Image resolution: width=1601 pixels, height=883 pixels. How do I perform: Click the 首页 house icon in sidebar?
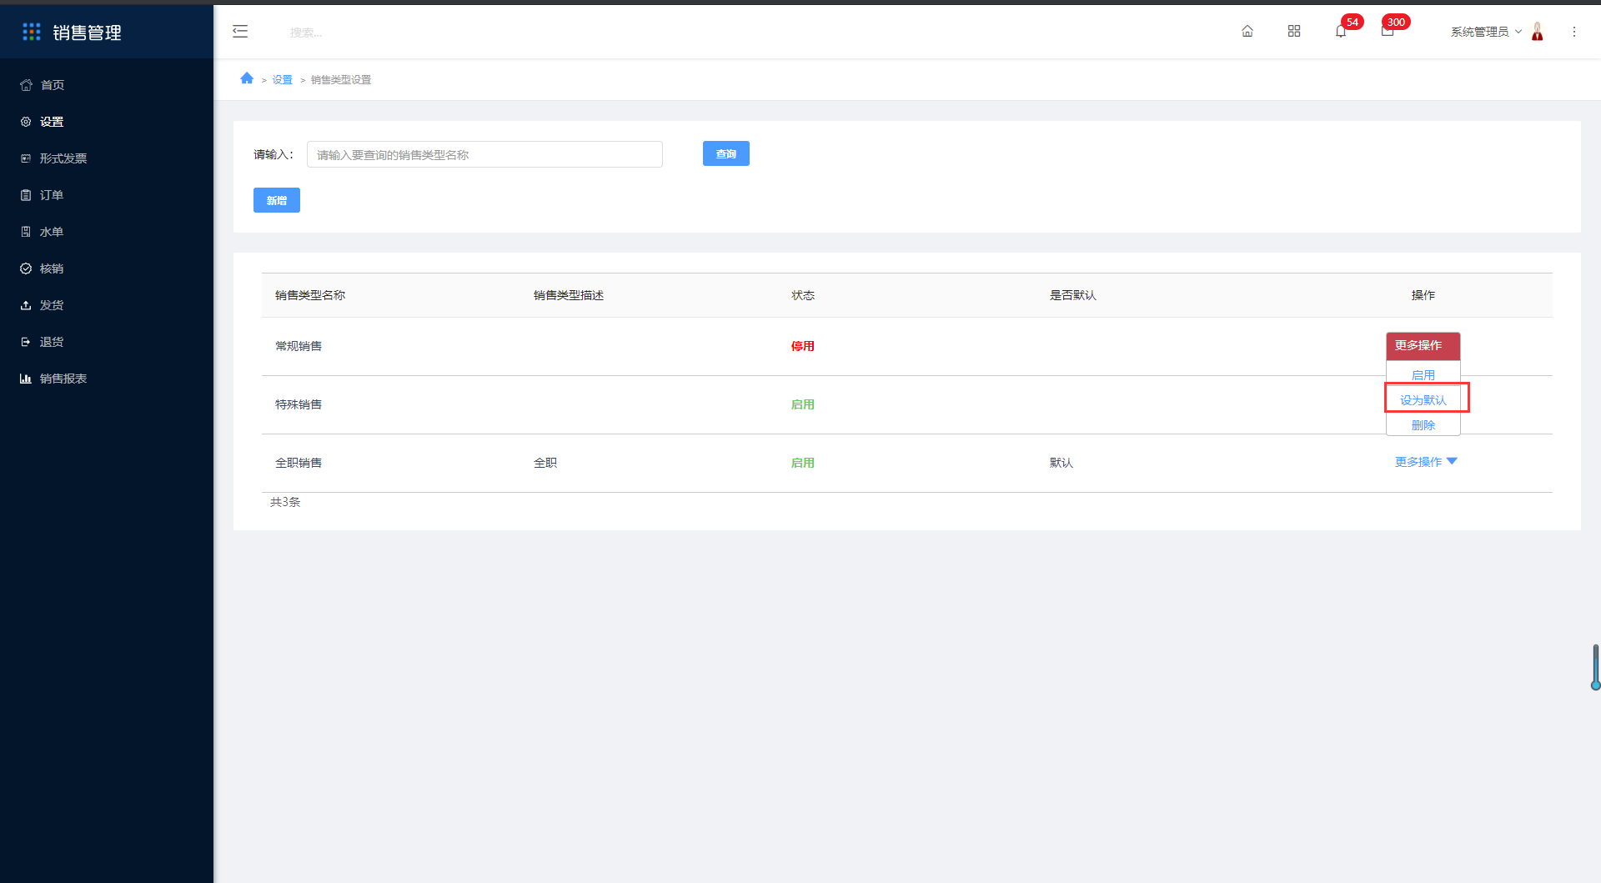[26, 85]
